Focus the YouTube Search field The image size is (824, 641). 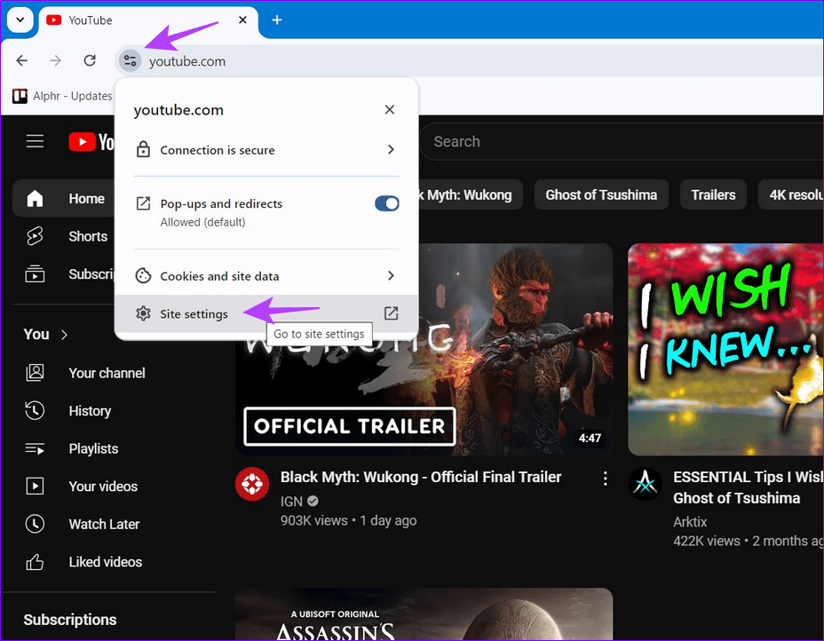[x=620, y=141]
